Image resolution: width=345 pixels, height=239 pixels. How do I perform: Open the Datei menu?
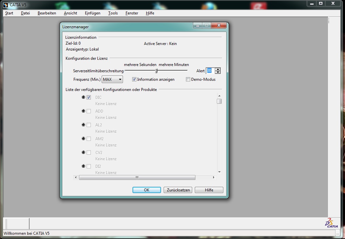[25, 13]
